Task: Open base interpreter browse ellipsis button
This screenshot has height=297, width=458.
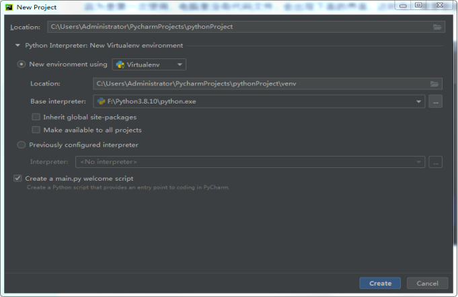Action: click(436, 101)
